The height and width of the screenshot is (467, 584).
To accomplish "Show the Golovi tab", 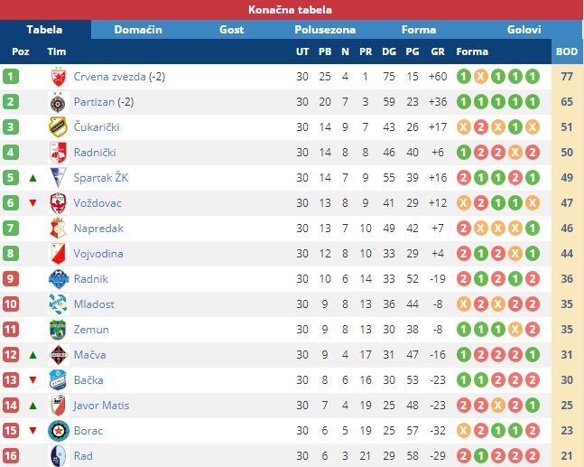I will tap(524, 30).
